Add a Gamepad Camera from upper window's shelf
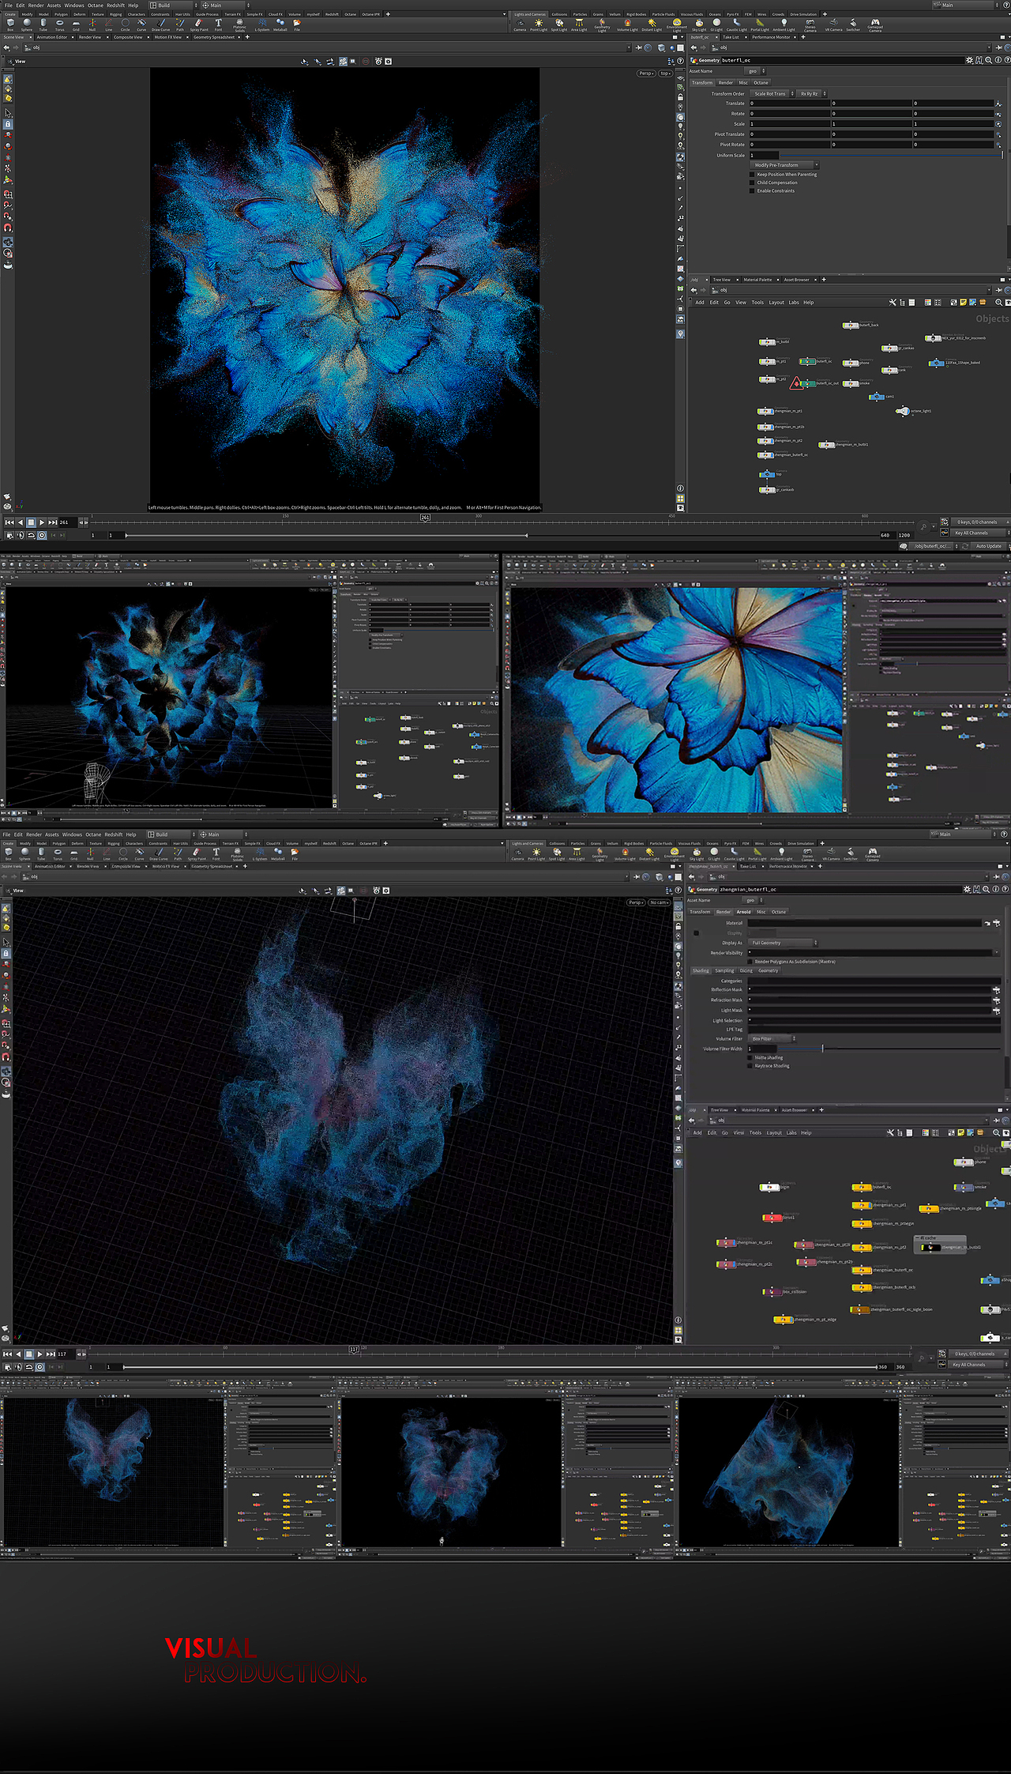This screenshot has height=1774, width=1011. (x=875, y=25)
